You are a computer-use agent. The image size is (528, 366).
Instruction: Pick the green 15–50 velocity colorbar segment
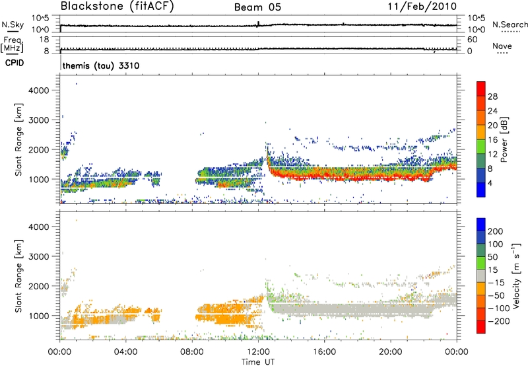[x=481, y=263]
